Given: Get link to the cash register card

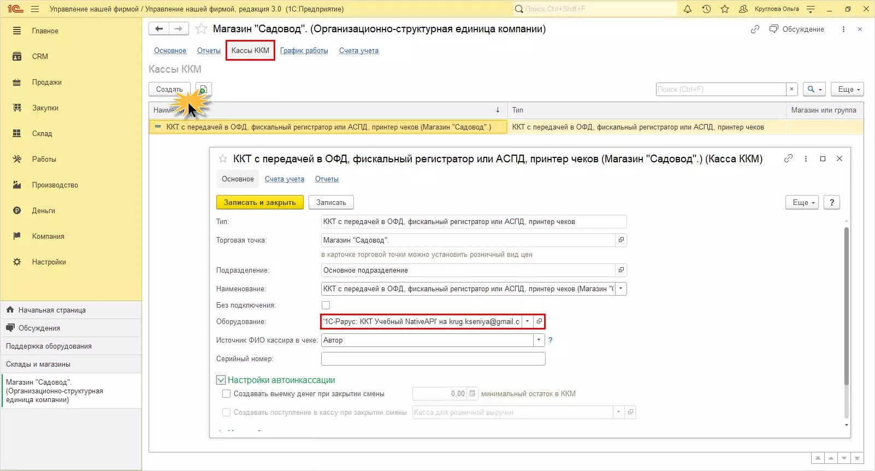Looking at the screenshot, I should (x=788, y=159).
